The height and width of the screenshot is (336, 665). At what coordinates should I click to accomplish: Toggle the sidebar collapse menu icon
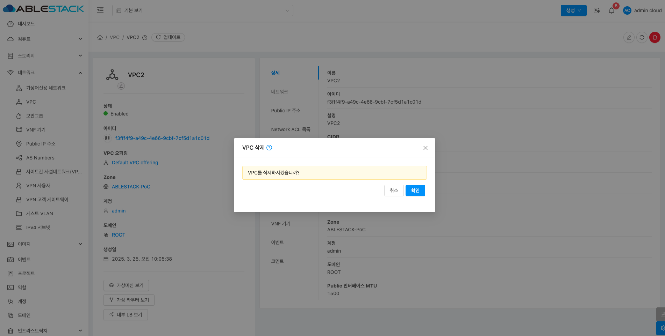(x=100, y=10)
